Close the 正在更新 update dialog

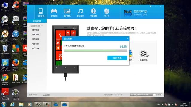point(127,39)
